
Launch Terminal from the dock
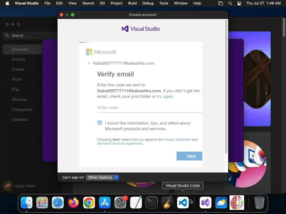pos(152,203)
